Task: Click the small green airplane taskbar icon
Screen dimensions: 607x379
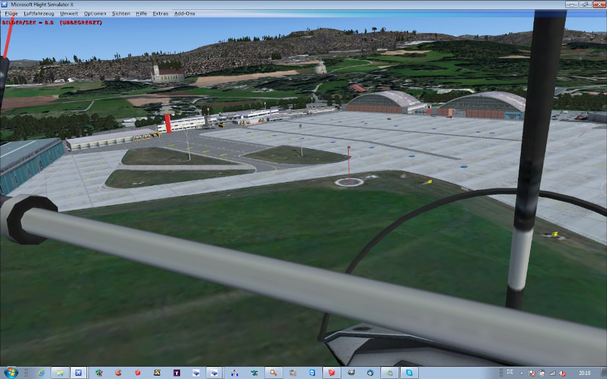Action: pyautogui.click(x=254, y=373)
